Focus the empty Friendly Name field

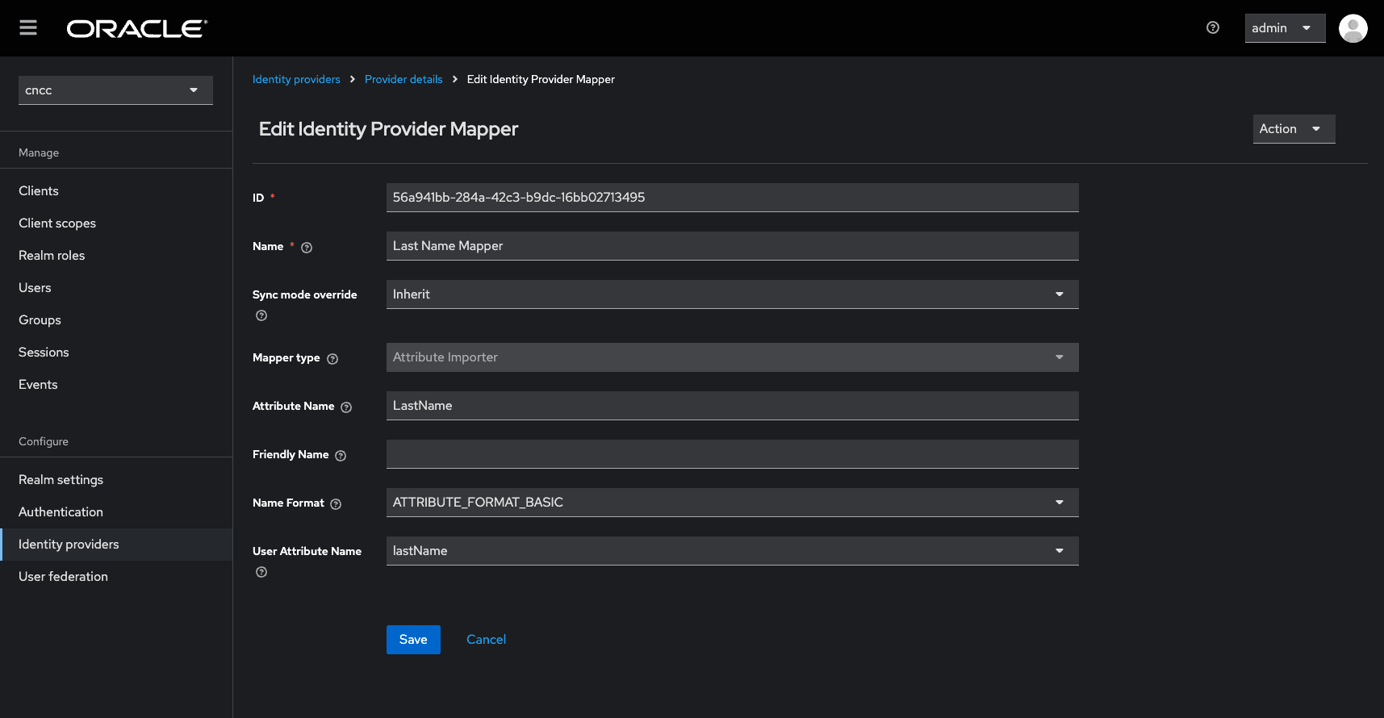click(732, 454)
